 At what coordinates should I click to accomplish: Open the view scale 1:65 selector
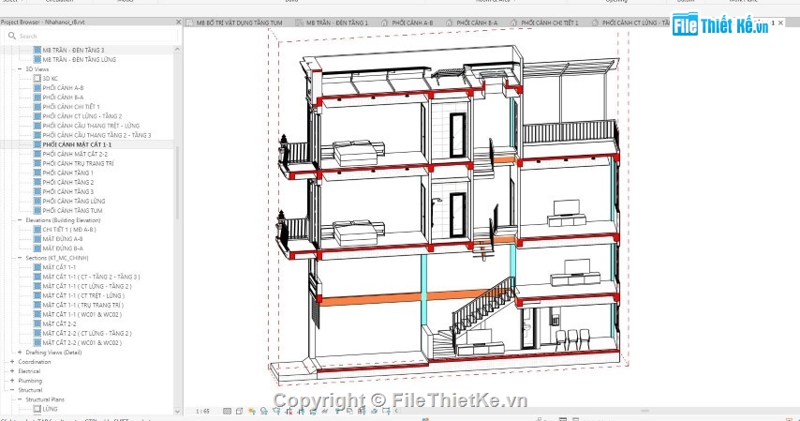(x=202, y=411)
